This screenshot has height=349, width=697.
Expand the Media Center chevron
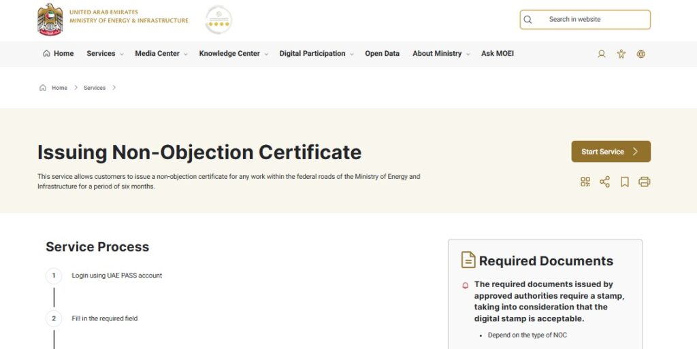185,54
